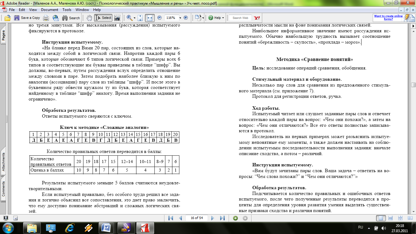This screenshot has height=234, width=416.
Task: Click heading 'Методика «Сравнение понятий»'
Action: tap(315, 59)
